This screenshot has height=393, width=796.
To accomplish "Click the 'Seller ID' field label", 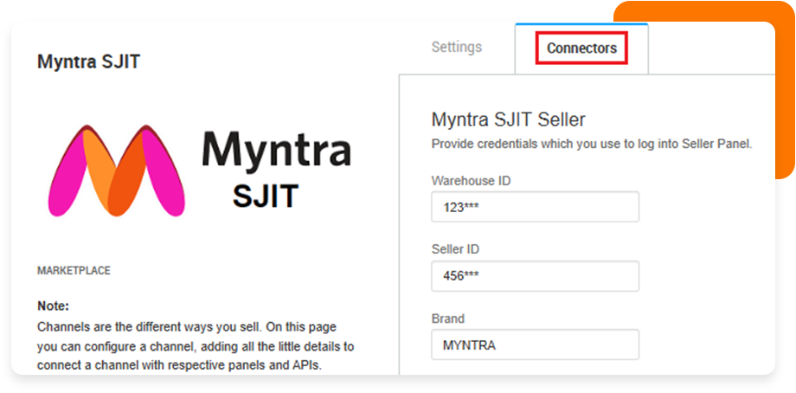I will click(455, 250).
